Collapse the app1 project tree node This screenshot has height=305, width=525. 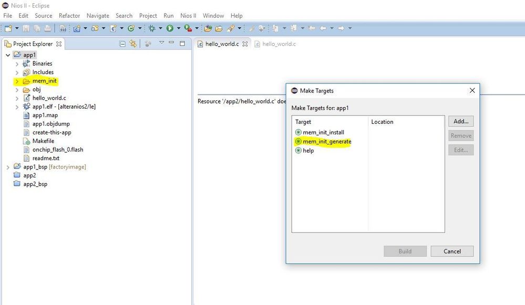(x=8, y=55)
